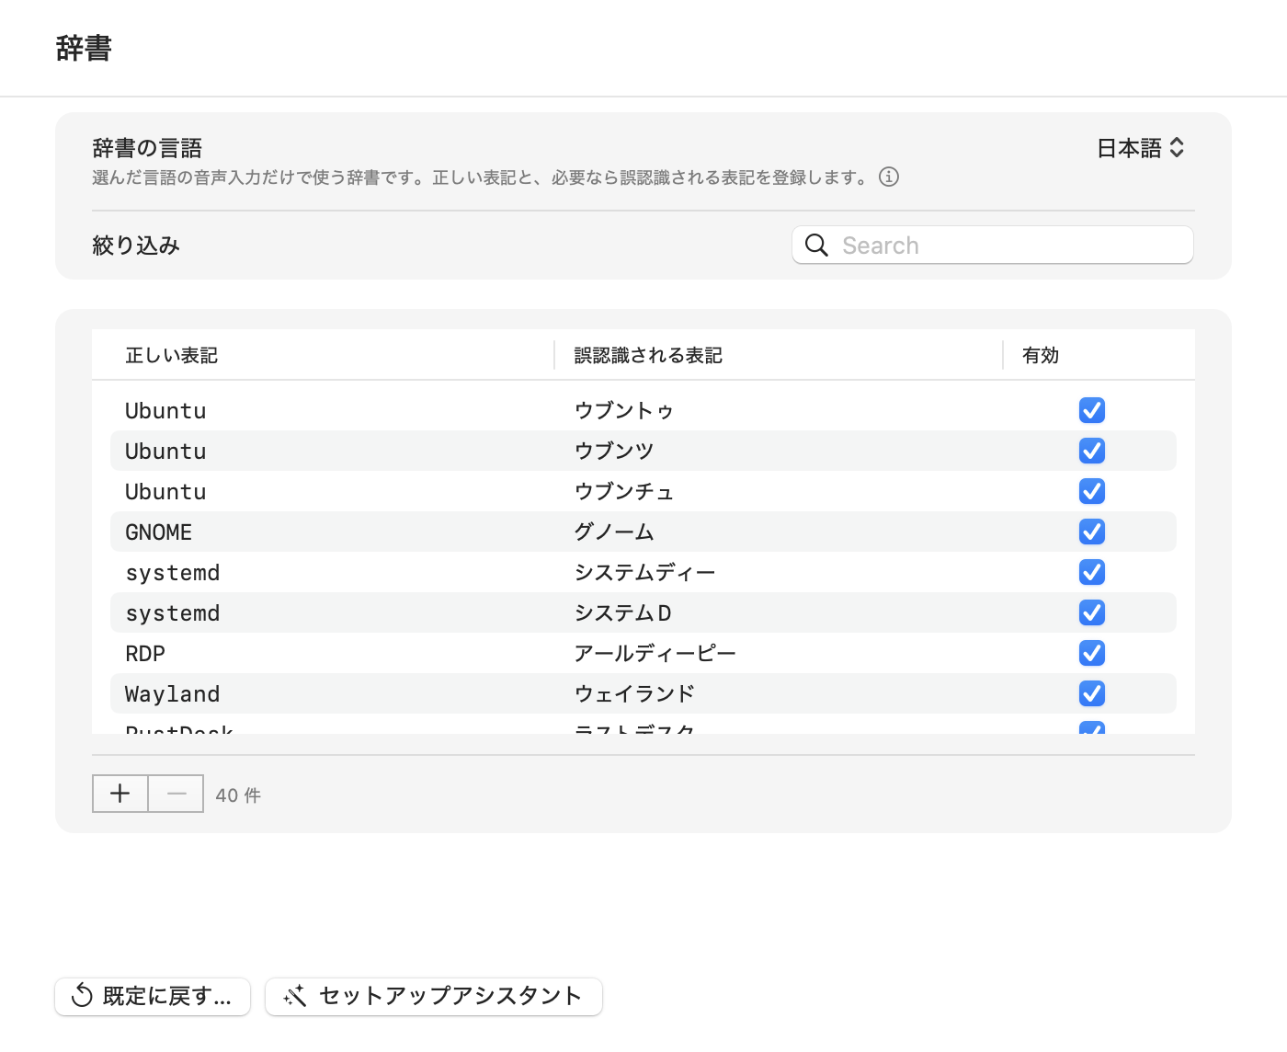
Task: Toggle checkbox for Ubuntu ウブンツ row
Action: [1092, 451]
